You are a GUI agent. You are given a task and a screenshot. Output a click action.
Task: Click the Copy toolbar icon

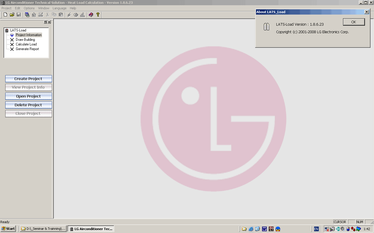pos(54,15)
